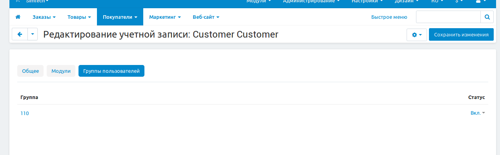Open the Товары menu

(79, 17)
